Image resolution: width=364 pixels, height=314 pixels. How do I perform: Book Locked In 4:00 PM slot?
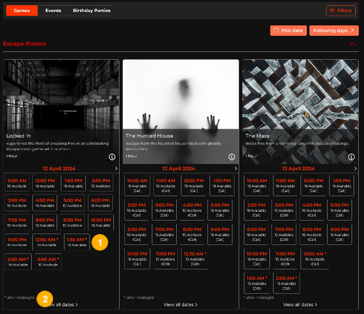[x=45, y=203]
